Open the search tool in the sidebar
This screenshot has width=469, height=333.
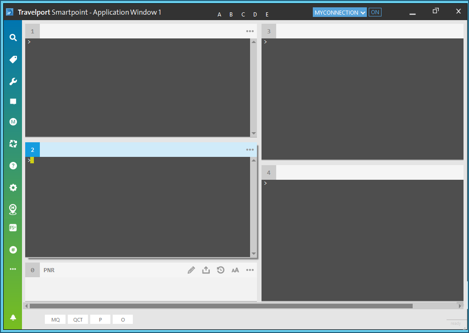coord(13,38)
